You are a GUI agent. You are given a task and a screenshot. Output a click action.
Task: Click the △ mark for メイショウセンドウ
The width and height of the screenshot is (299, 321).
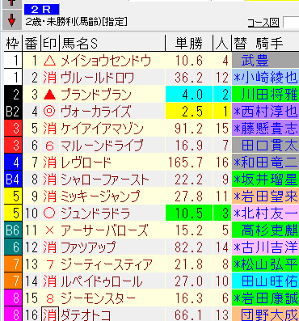[50, 61]
